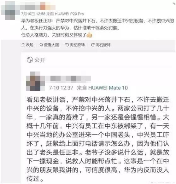This screenshot has width=176, height=184.
Task: Click the thumbs-up emoji in the post
Action: click(x=89, y=35)
